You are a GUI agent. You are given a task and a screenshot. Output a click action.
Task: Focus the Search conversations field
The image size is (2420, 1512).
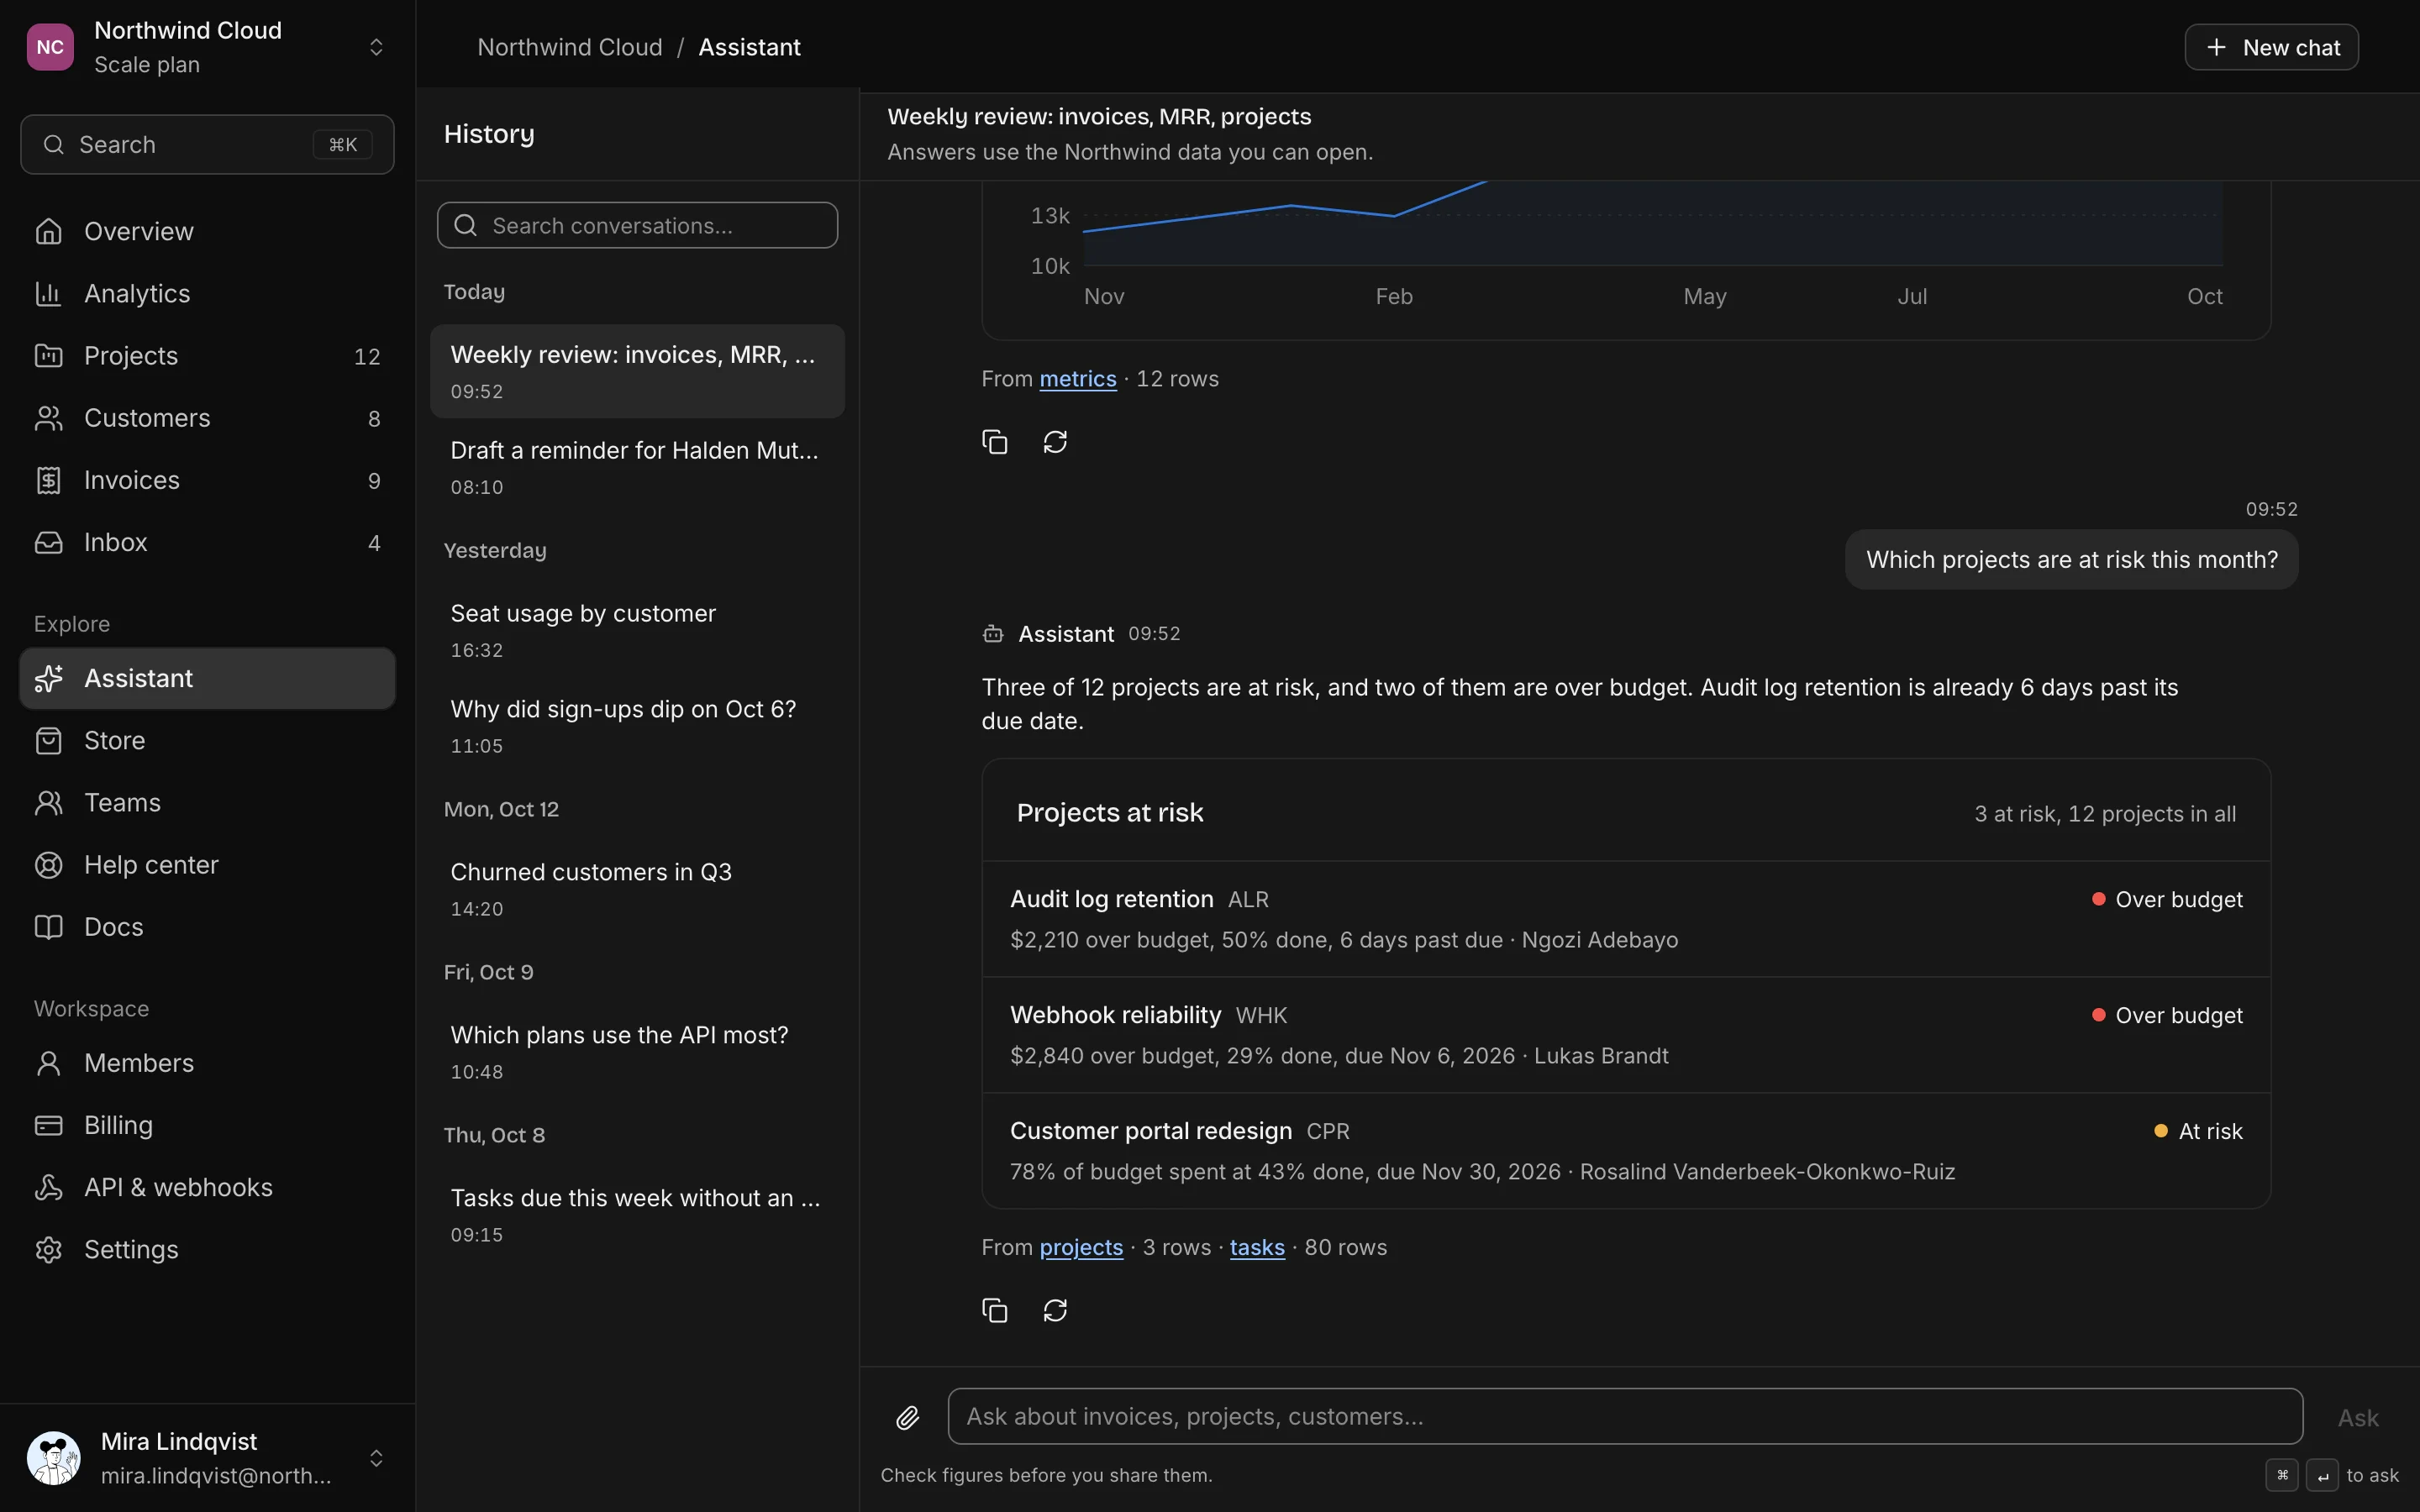coord(637,225)
